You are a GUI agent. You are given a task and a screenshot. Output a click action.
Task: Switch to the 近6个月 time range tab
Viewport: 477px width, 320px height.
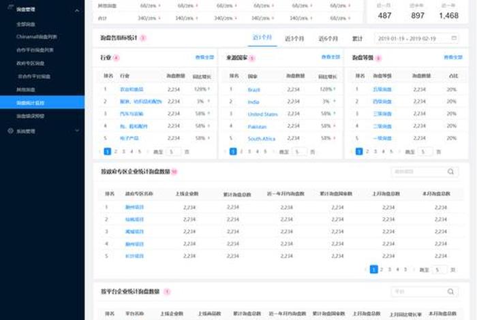328,39
